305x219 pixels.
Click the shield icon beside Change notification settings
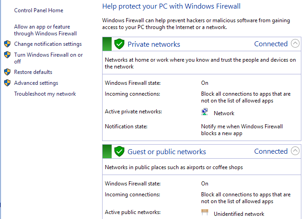(x=7, y=44)
